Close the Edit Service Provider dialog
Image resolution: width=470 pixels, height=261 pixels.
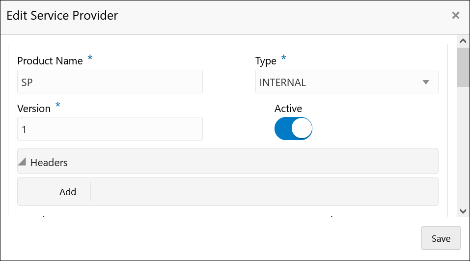tap(456, 15)
